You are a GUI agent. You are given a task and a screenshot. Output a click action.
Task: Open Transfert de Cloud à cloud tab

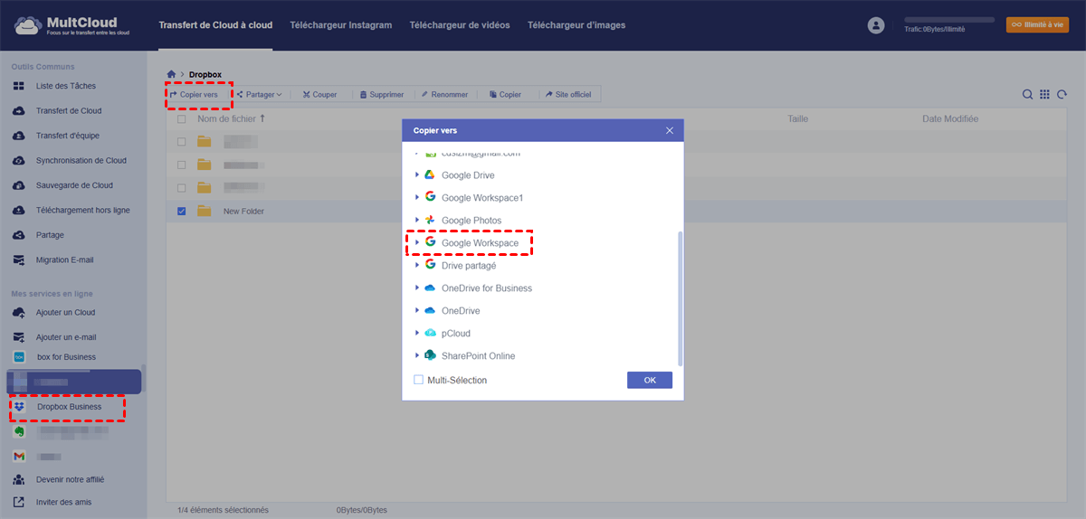215,25
